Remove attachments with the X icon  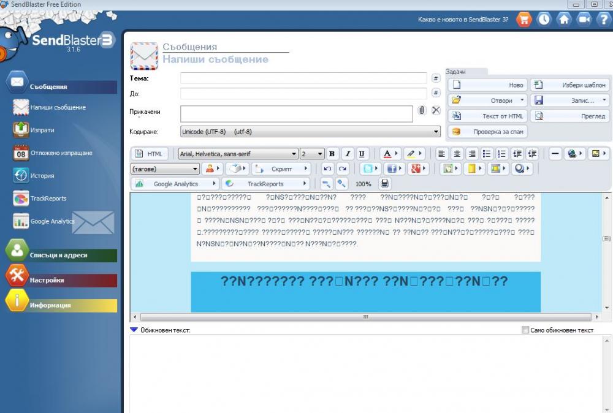click(x=436, y=110)
